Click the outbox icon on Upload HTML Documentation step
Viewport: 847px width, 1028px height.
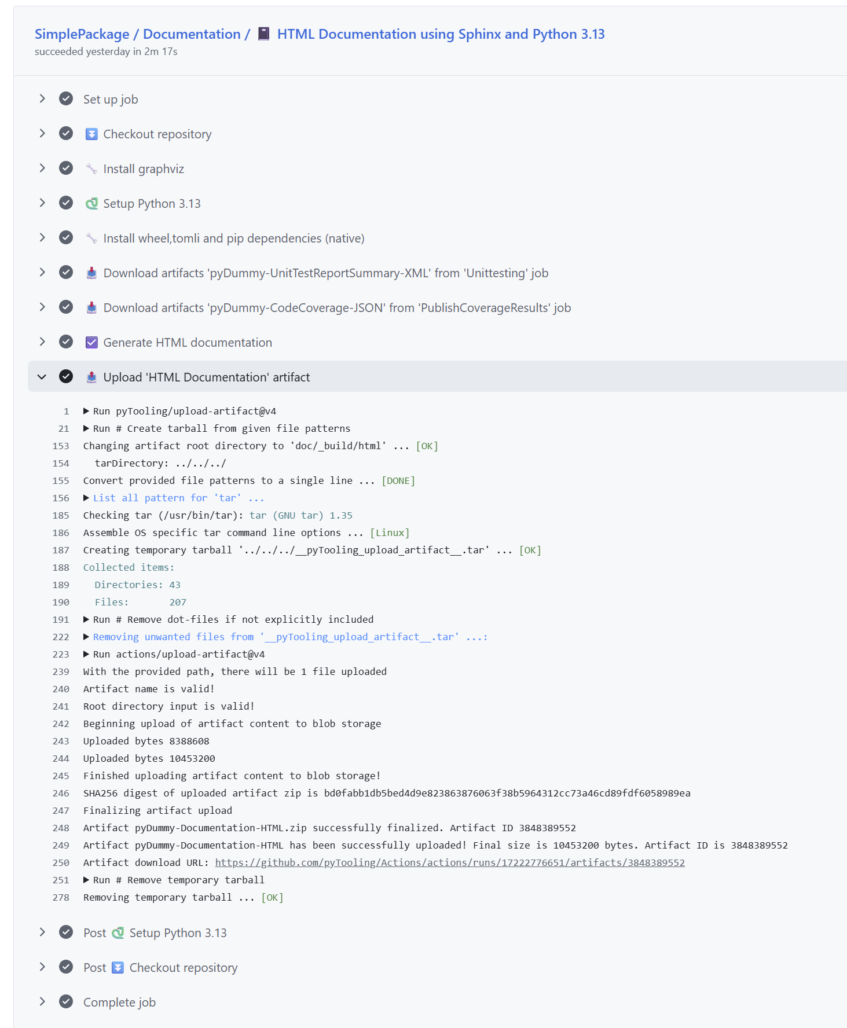91,377
